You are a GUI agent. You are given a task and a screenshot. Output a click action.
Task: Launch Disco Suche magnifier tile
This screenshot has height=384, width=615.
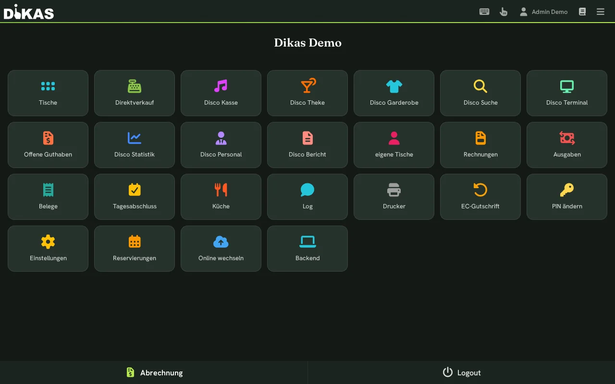(x=480, y=93)
